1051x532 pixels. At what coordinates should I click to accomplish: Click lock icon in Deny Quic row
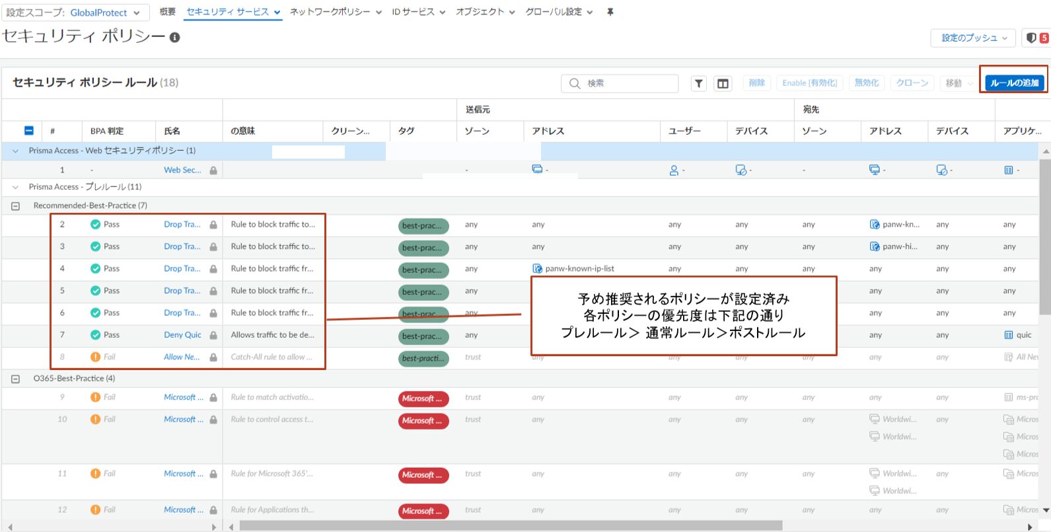[213, 336]
